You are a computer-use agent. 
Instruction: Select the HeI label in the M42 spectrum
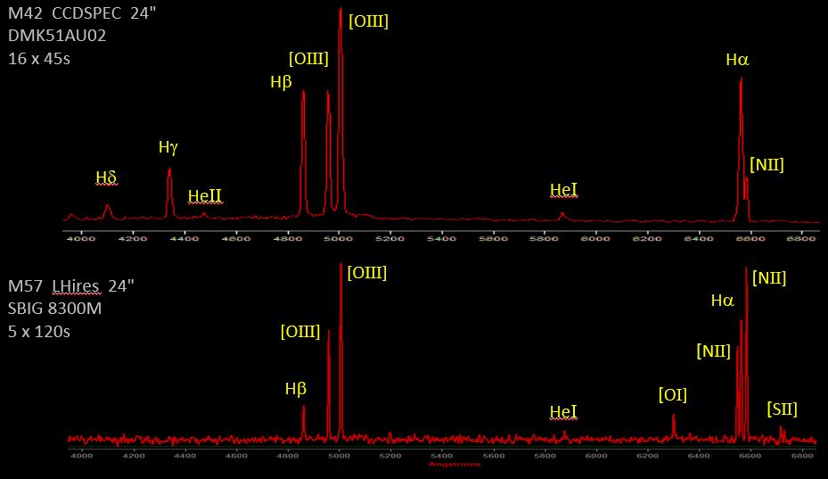point(563,190)
